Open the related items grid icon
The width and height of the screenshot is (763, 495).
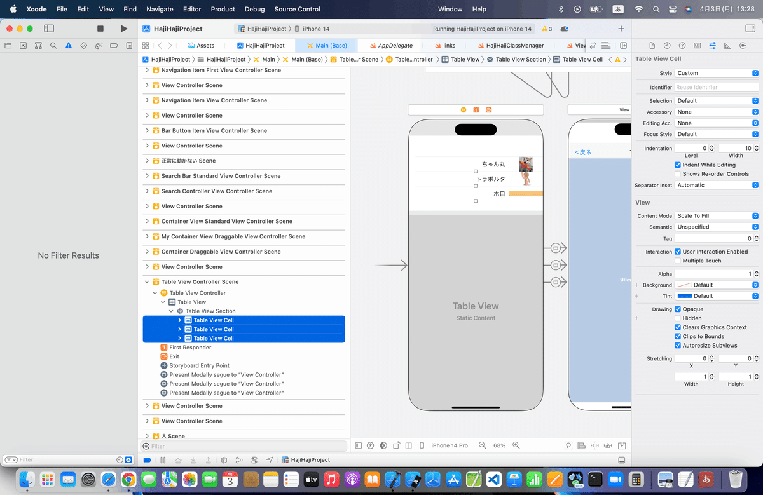click(x=146, y=46)
